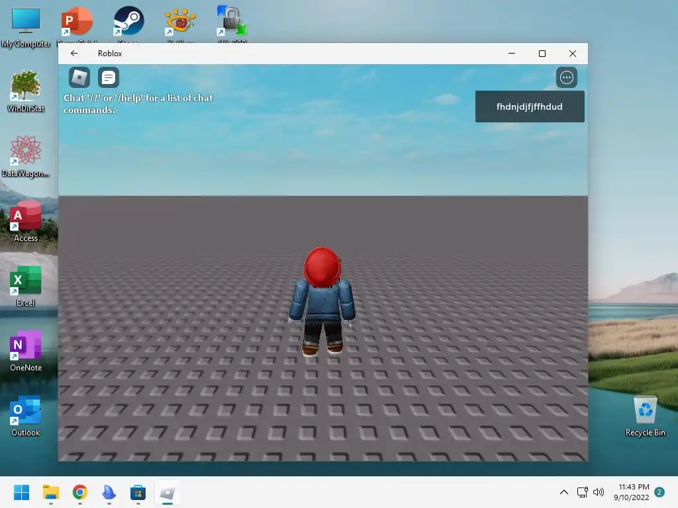Click the blue sail app on taskbar

point(109,492)
